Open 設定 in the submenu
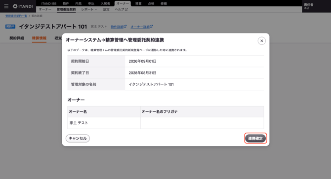The image size is (331, 179). pyautogui.click(x=106, y=9)
